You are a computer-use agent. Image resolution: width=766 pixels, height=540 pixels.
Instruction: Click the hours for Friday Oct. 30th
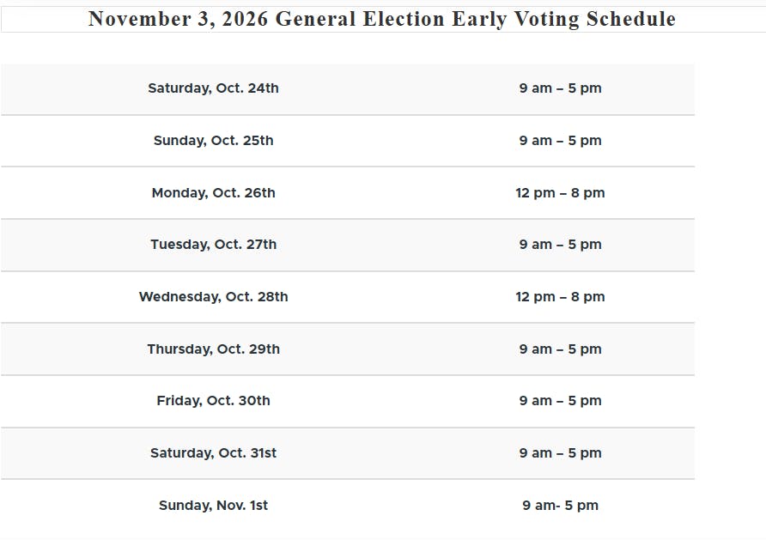tap(561, 401)
